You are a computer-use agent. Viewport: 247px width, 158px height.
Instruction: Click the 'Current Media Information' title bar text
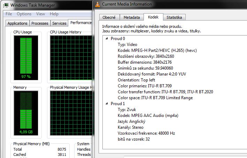click(127, 4)
